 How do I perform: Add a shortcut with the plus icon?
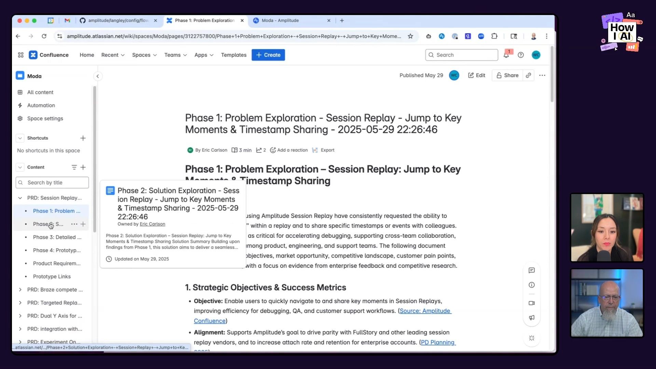point(83,138)
